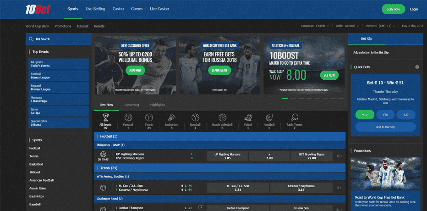Image resolution: width=427 pixels, height=211 pixels.
Task: Collapse the Tennis (24) section header
Action: 219,168
